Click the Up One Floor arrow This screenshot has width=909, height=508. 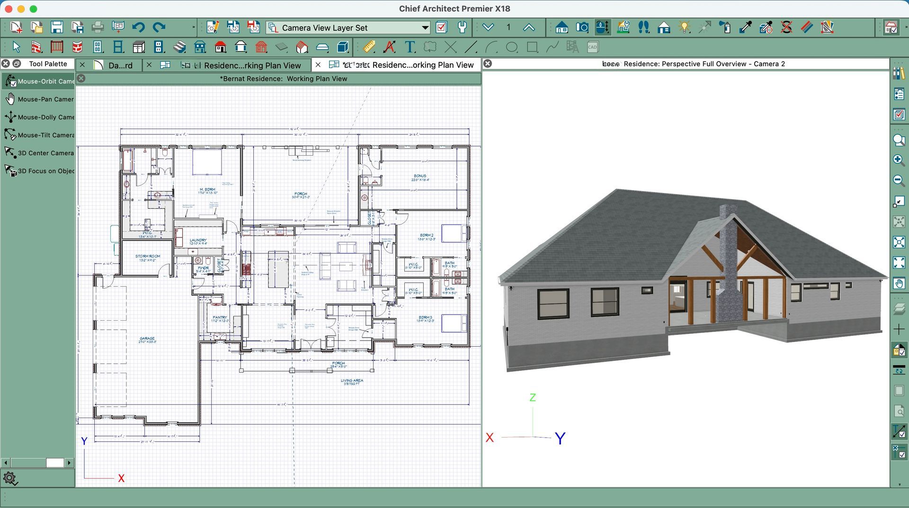click(529, 27)
